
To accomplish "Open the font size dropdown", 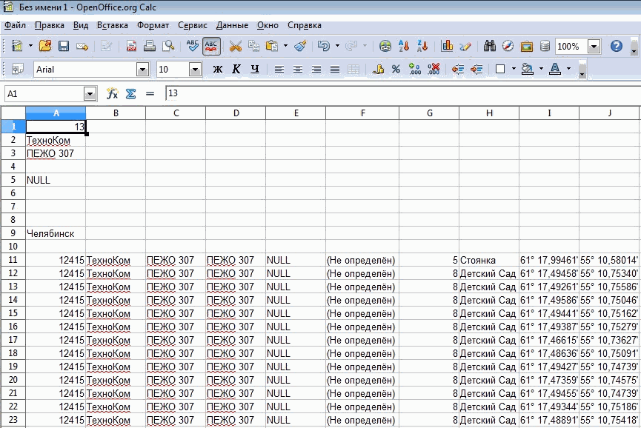I will click(x=196, y=70).
